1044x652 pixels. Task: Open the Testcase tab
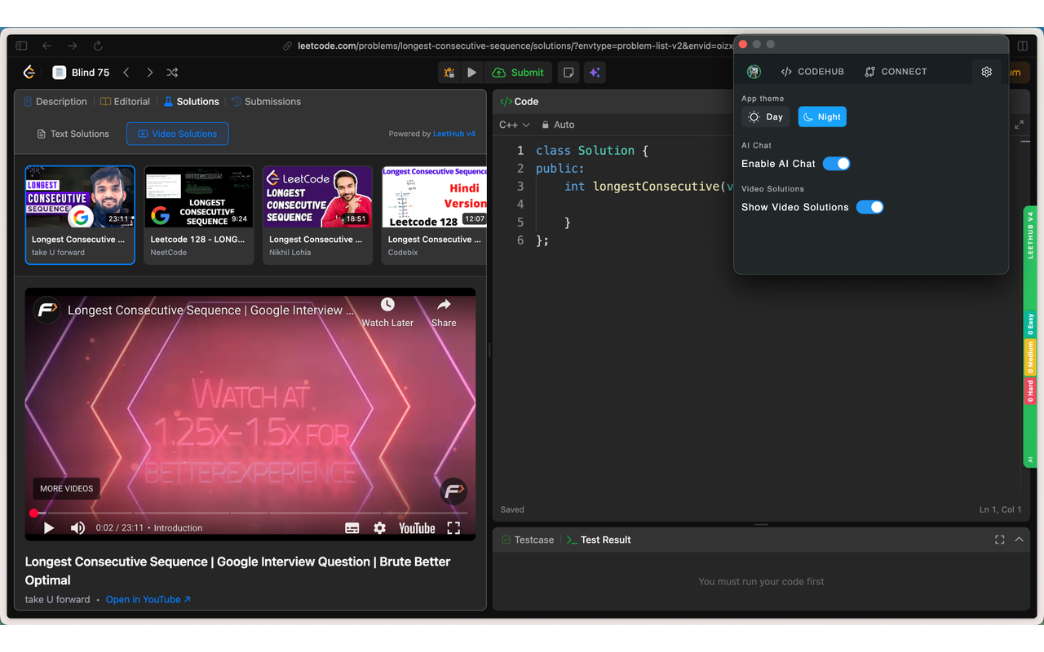tap(528, 540)
